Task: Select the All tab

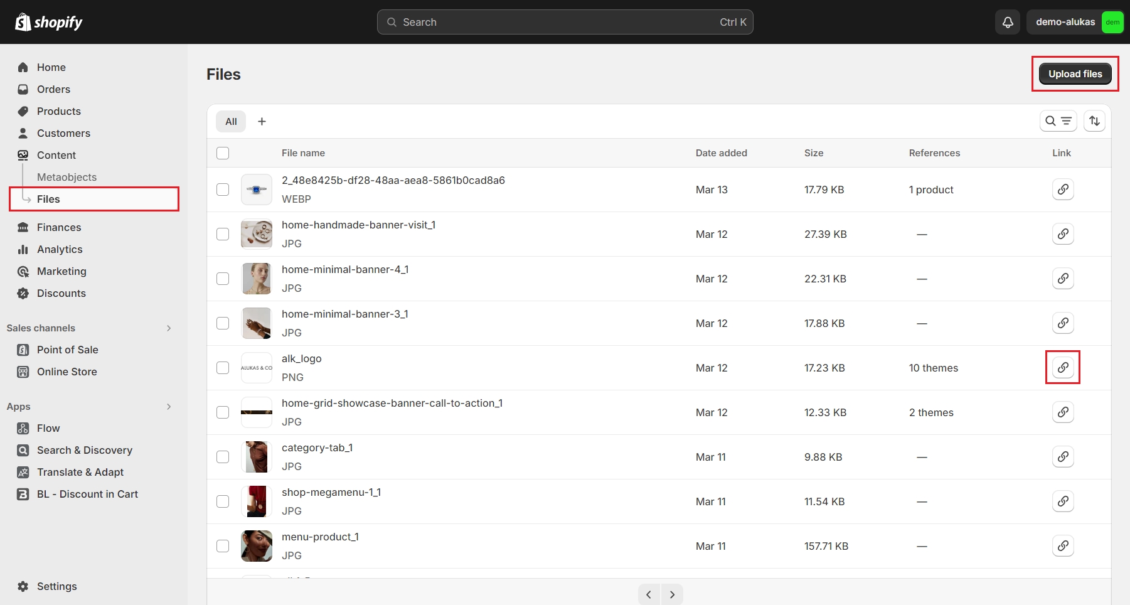Action: [231, 121]
